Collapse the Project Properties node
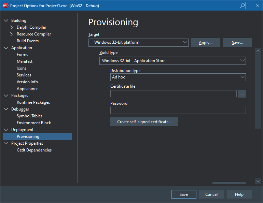This screenshot has height=203, width=263. click(x=6, y=144)
